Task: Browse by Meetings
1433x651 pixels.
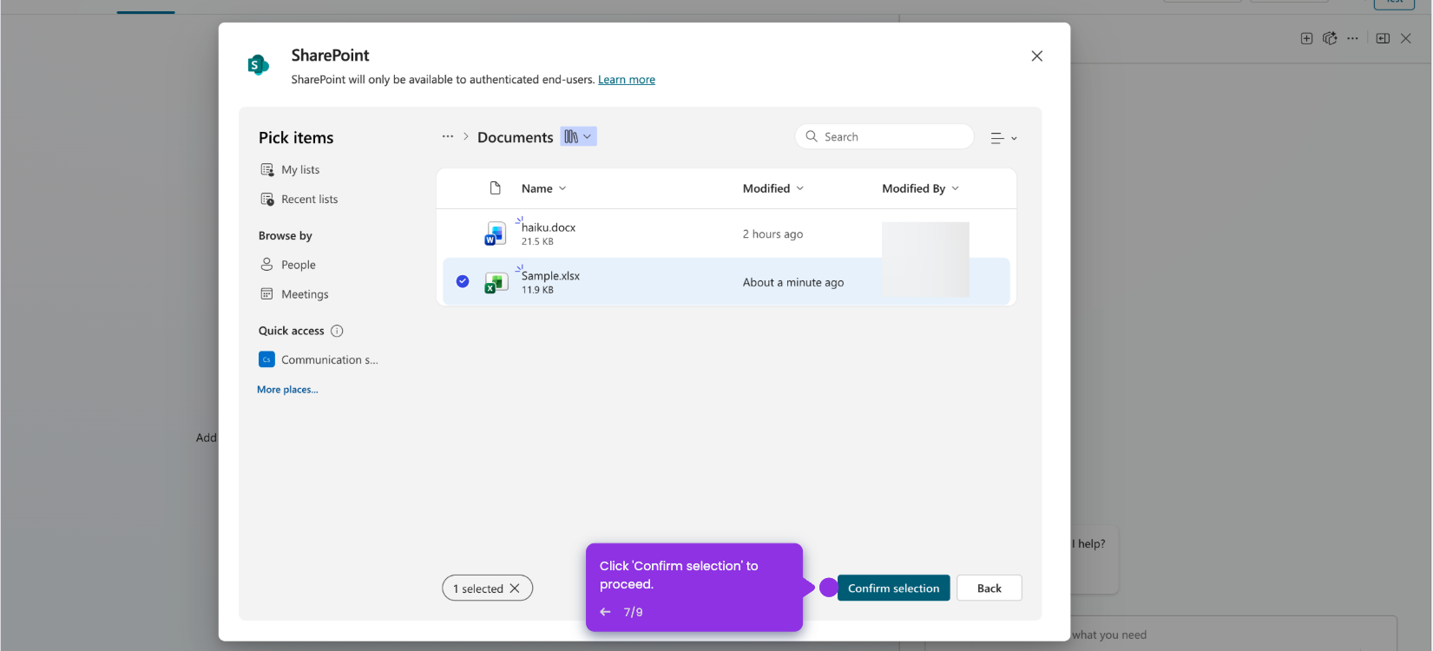Action: [294, 294]
